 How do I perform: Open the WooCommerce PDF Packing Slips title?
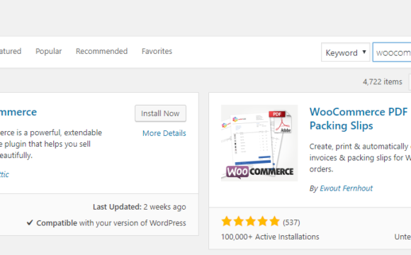pos(359,119)
